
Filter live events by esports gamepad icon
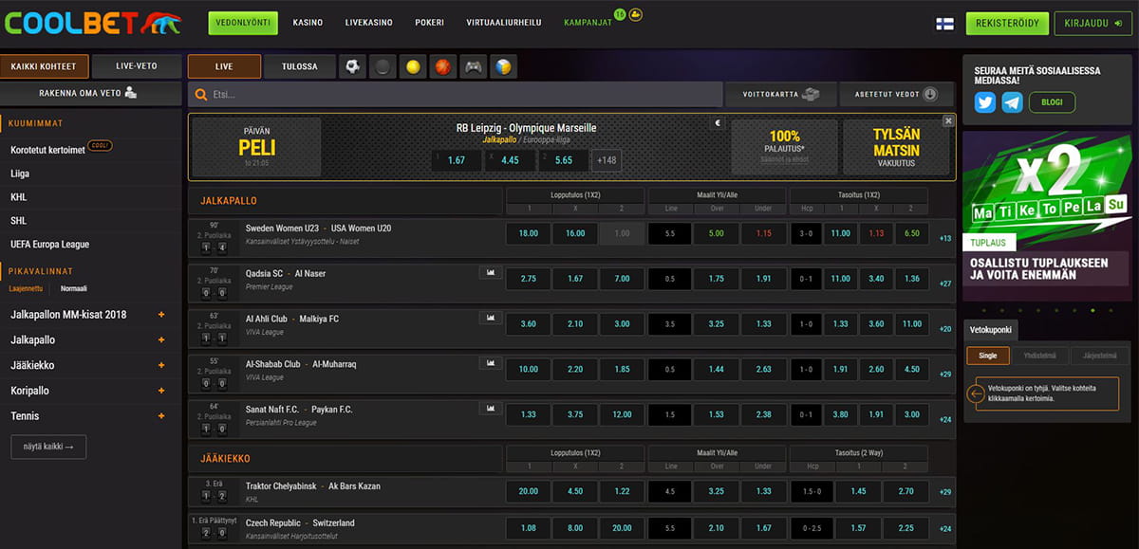473,67
